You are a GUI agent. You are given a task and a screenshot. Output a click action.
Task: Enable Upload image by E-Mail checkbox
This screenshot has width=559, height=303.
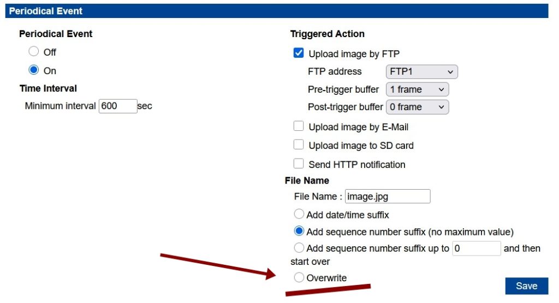click(299, 126)
